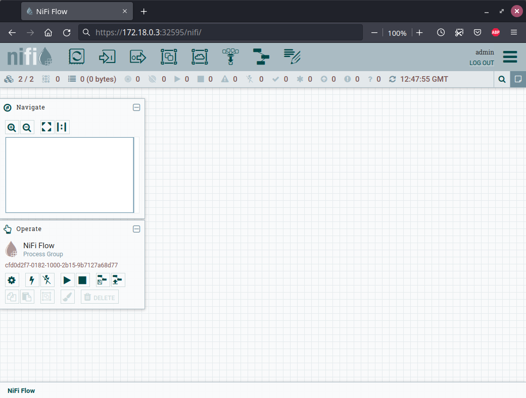526x398 pixels.
Task: Disable the flow with slashed lightning icon
Action: 47,280
